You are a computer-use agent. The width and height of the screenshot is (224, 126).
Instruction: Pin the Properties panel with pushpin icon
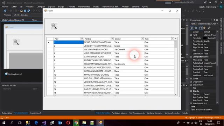click(214, 20)
